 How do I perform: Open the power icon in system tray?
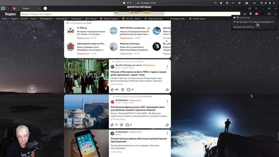[x=274, y=3]
